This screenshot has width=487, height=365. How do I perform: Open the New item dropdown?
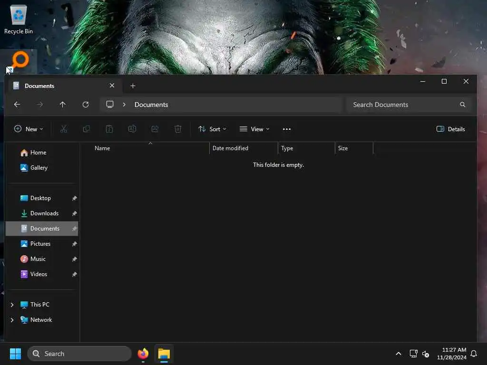point(29,129)
